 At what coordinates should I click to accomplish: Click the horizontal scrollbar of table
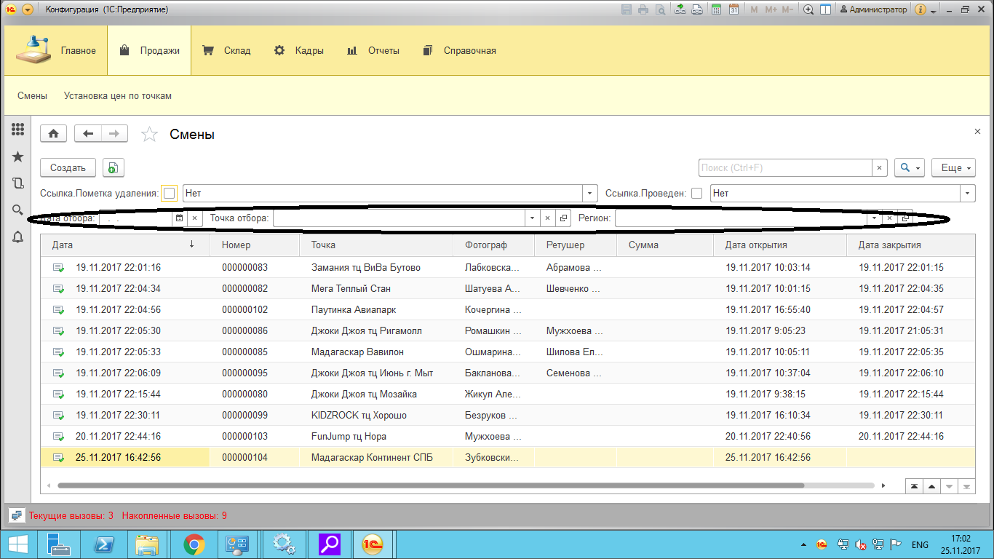pos(429,485)
